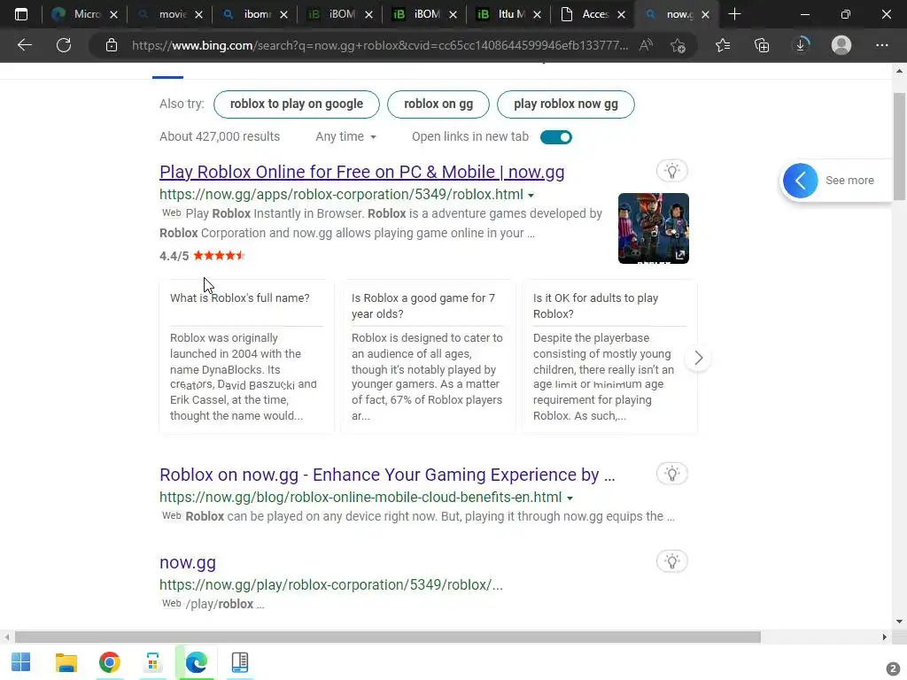This screenshot has height=680, width=907.
Task: Open now.gg/apps roblox.html green URL
Action: click(341, 194)
